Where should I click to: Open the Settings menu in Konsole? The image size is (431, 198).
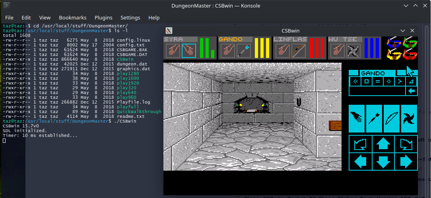click(130, 17)
